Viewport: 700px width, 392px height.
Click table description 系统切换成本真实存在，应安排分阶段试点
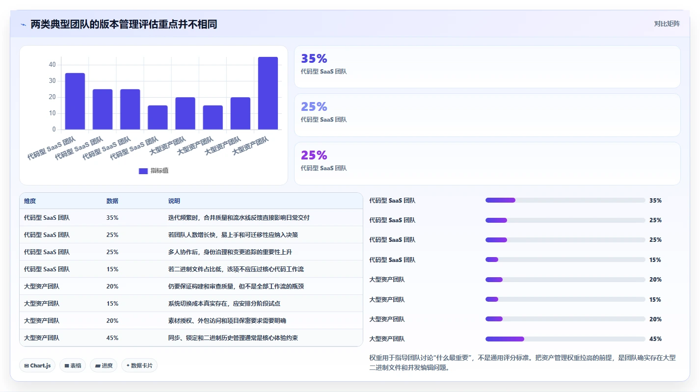(224, 304)
